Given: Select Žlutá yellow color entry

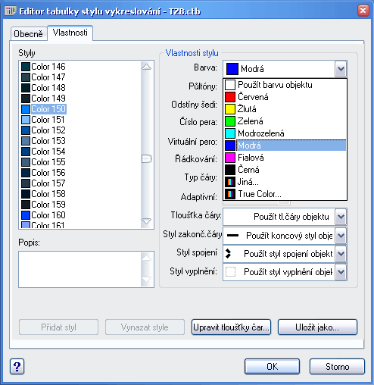Looking at the screenshot, I should [285, 109].
